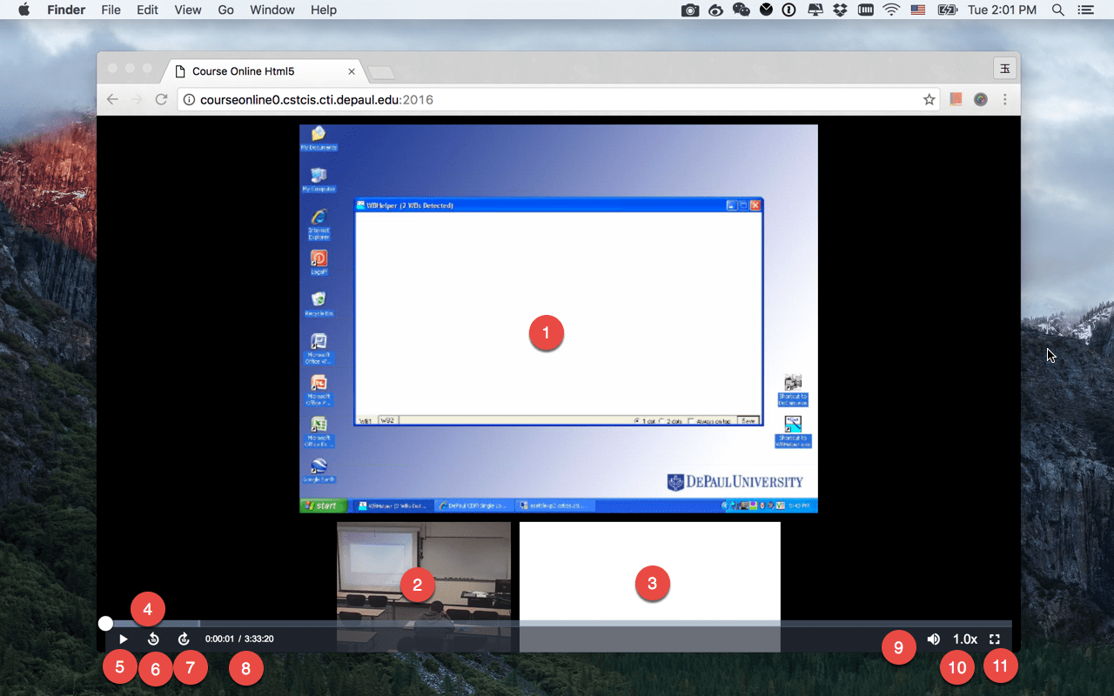Click the rewind (skip back) button

pyautogui.click(x=153, y=639)
